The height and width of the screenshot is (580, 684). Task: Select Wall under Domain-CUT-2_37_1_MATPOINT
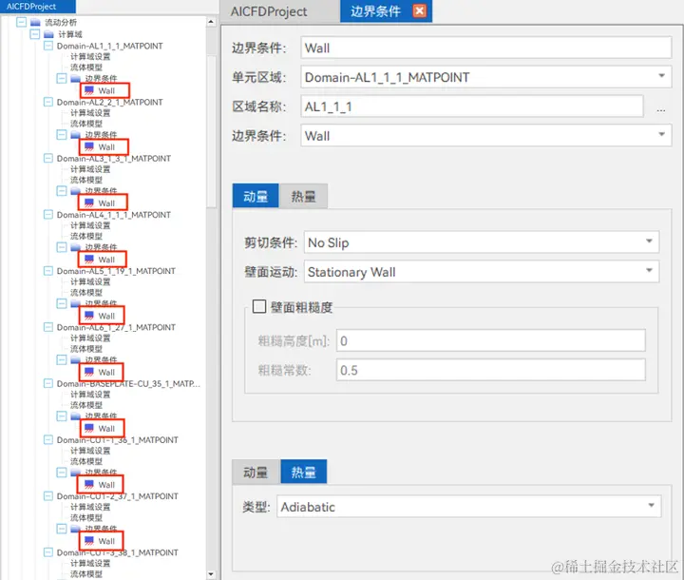tap(106, 542)
